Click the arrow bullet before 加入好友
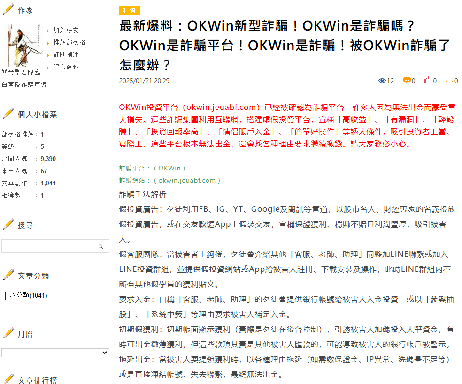Image resolution: width=462 pixels, height=384 pixels. coord(48,31)
